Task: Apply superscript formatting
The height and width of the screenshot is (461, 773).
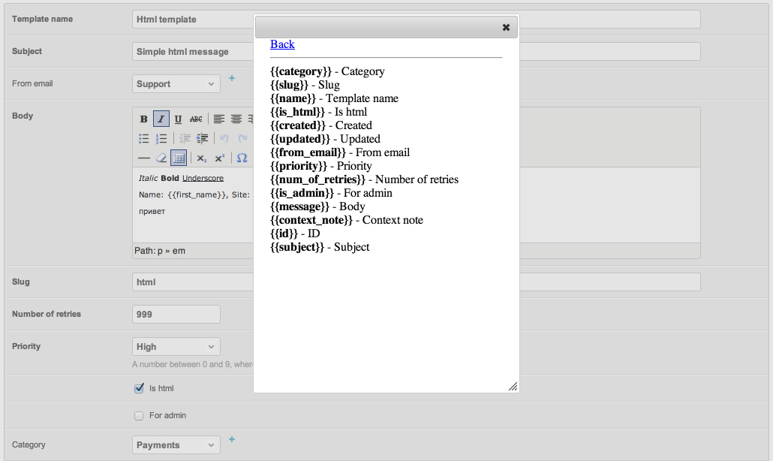Action: [x=219, y=158]
